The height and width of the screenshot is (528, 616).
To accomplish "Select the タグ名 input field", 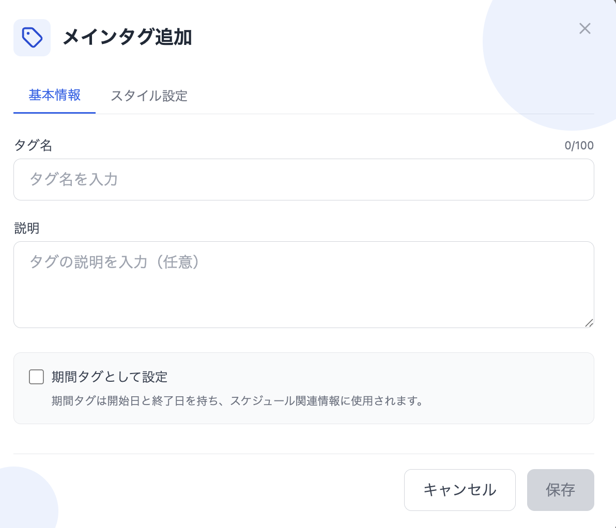I will [x=304, y=179].
